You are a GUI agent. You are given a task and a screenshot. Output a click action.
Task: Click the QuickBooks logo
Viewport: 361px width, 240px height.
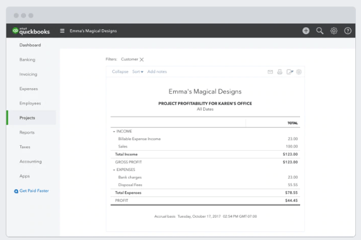[x=31, y=31]
